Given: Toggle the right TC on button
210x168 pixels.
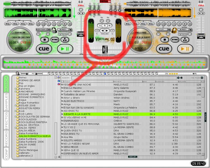Looking at the screenshot, I should (x=113, y=31).
